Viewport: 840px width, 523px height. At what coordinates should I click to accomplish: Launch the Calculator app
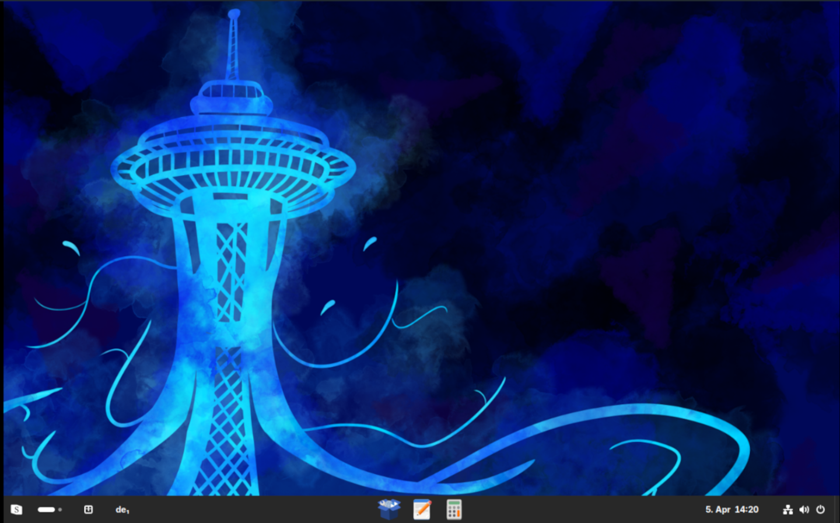tap(454, 510)
